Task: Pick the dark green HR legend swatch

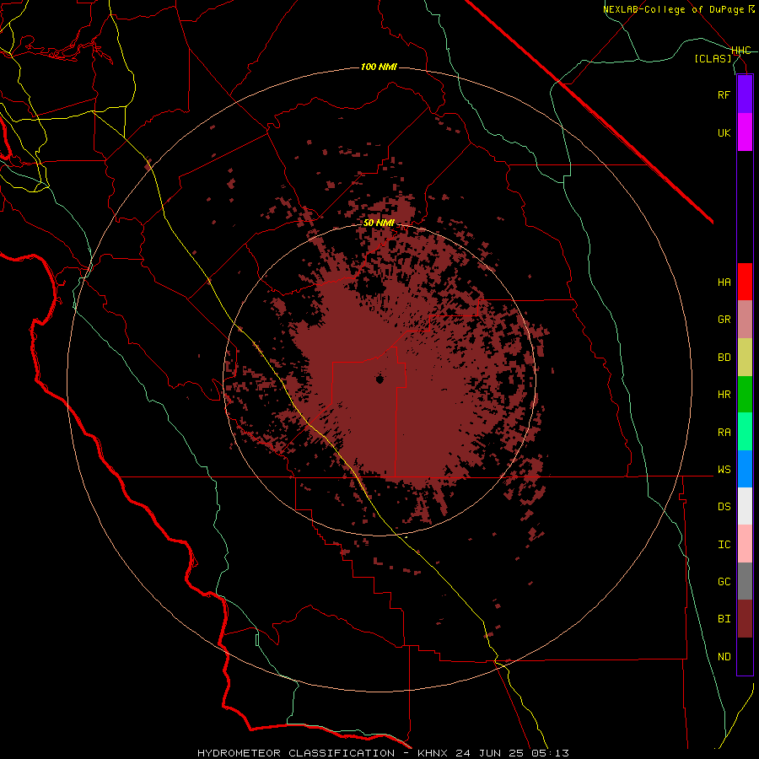Action: tap(745, 395)
